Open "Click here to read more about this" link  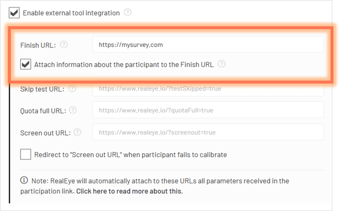[x=129, y=191]
